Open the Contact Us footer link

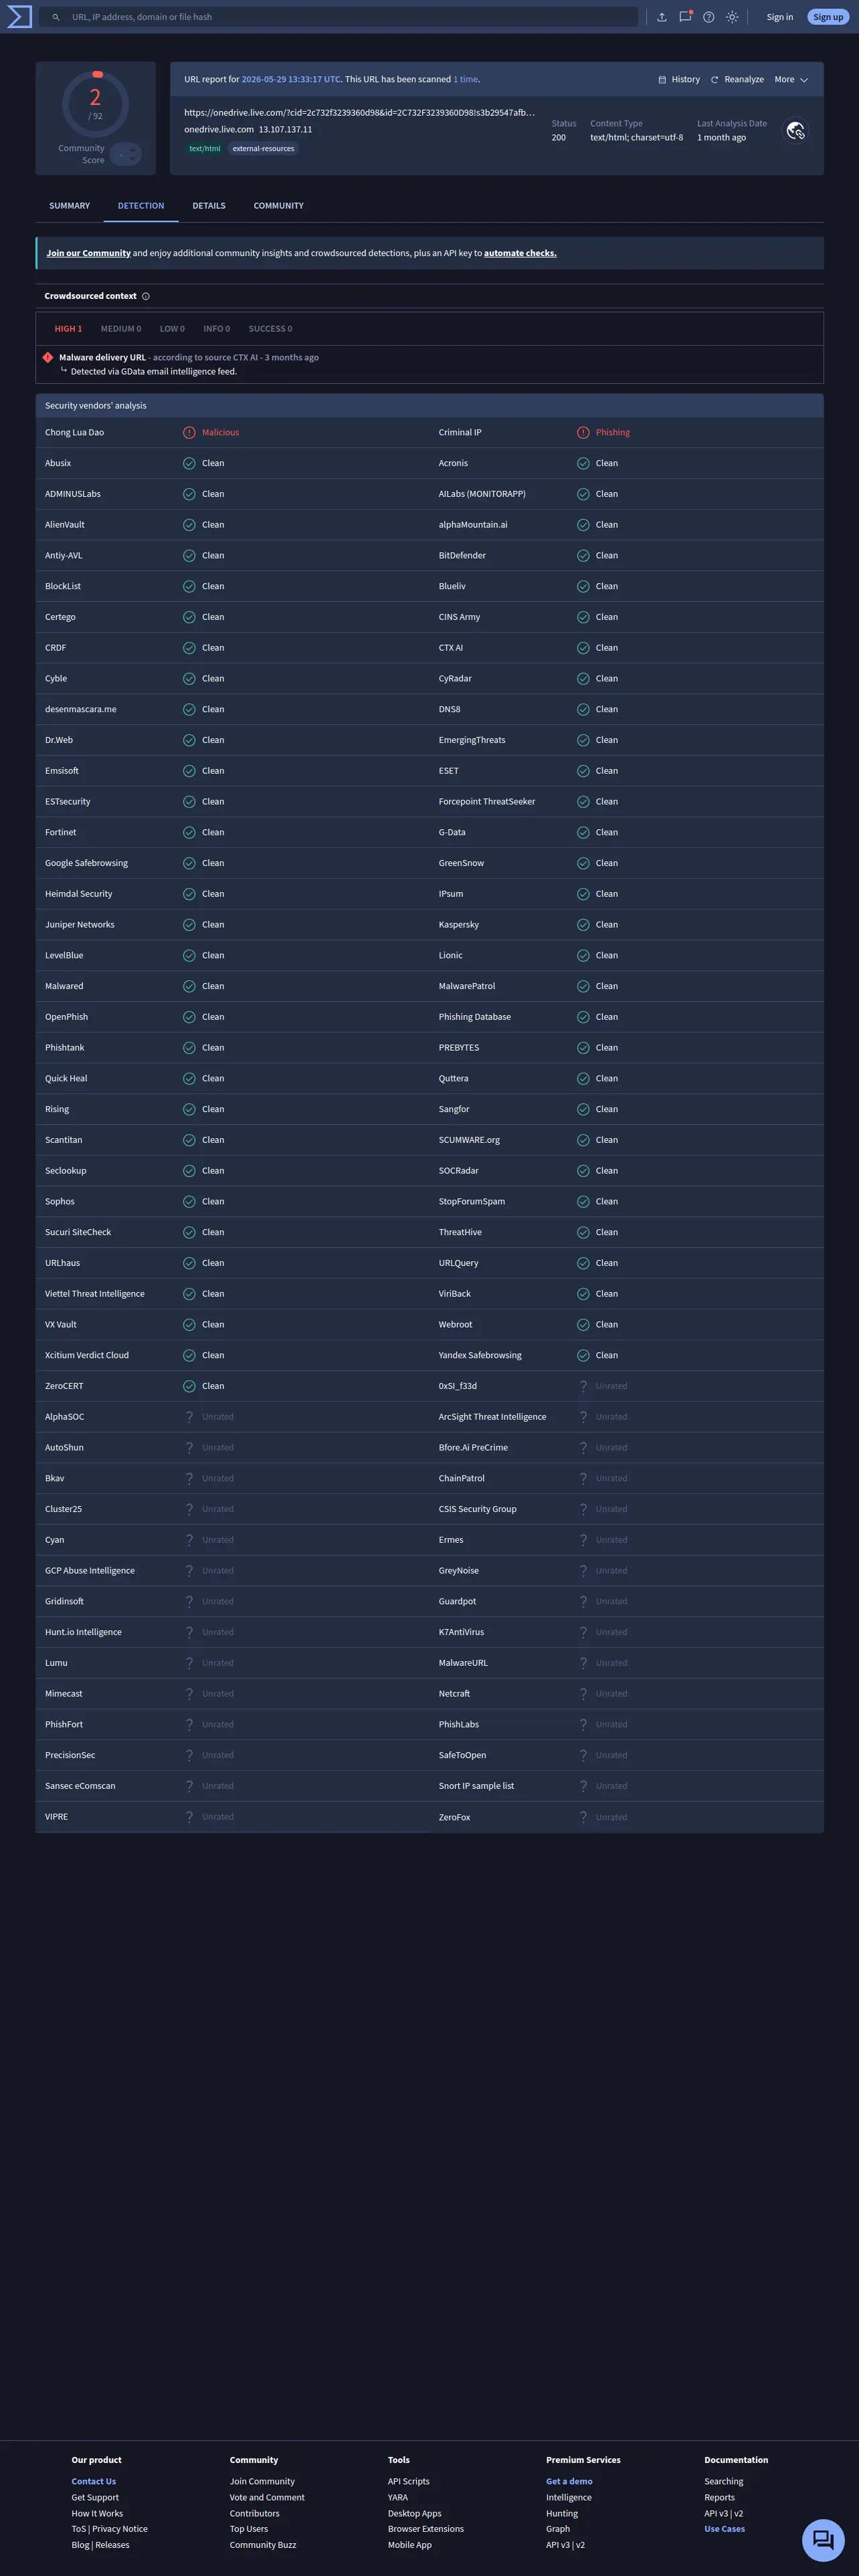point(94,2481)
